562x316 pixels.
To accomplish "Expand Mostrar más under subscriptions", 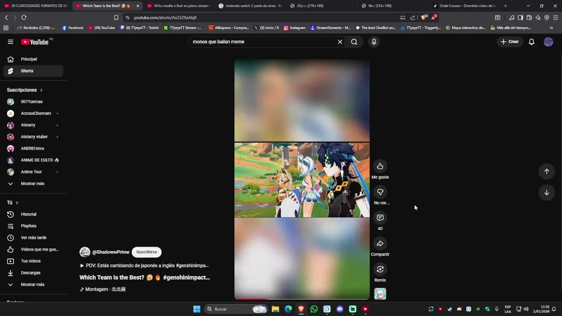I will [33, 183].
